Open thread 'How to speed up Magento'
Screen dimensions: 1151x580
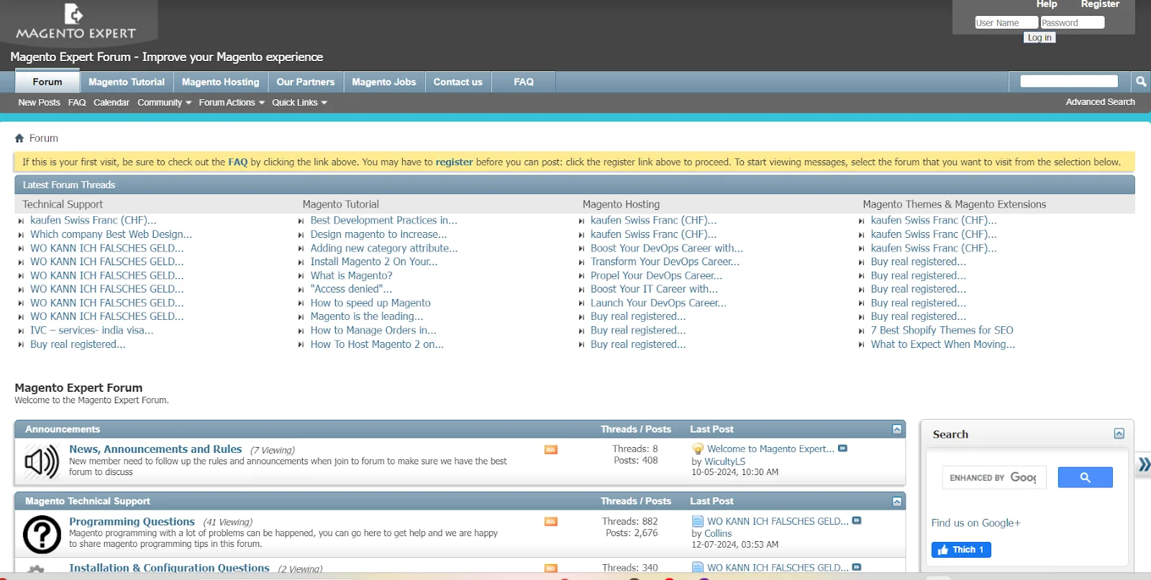pos(370,303)
